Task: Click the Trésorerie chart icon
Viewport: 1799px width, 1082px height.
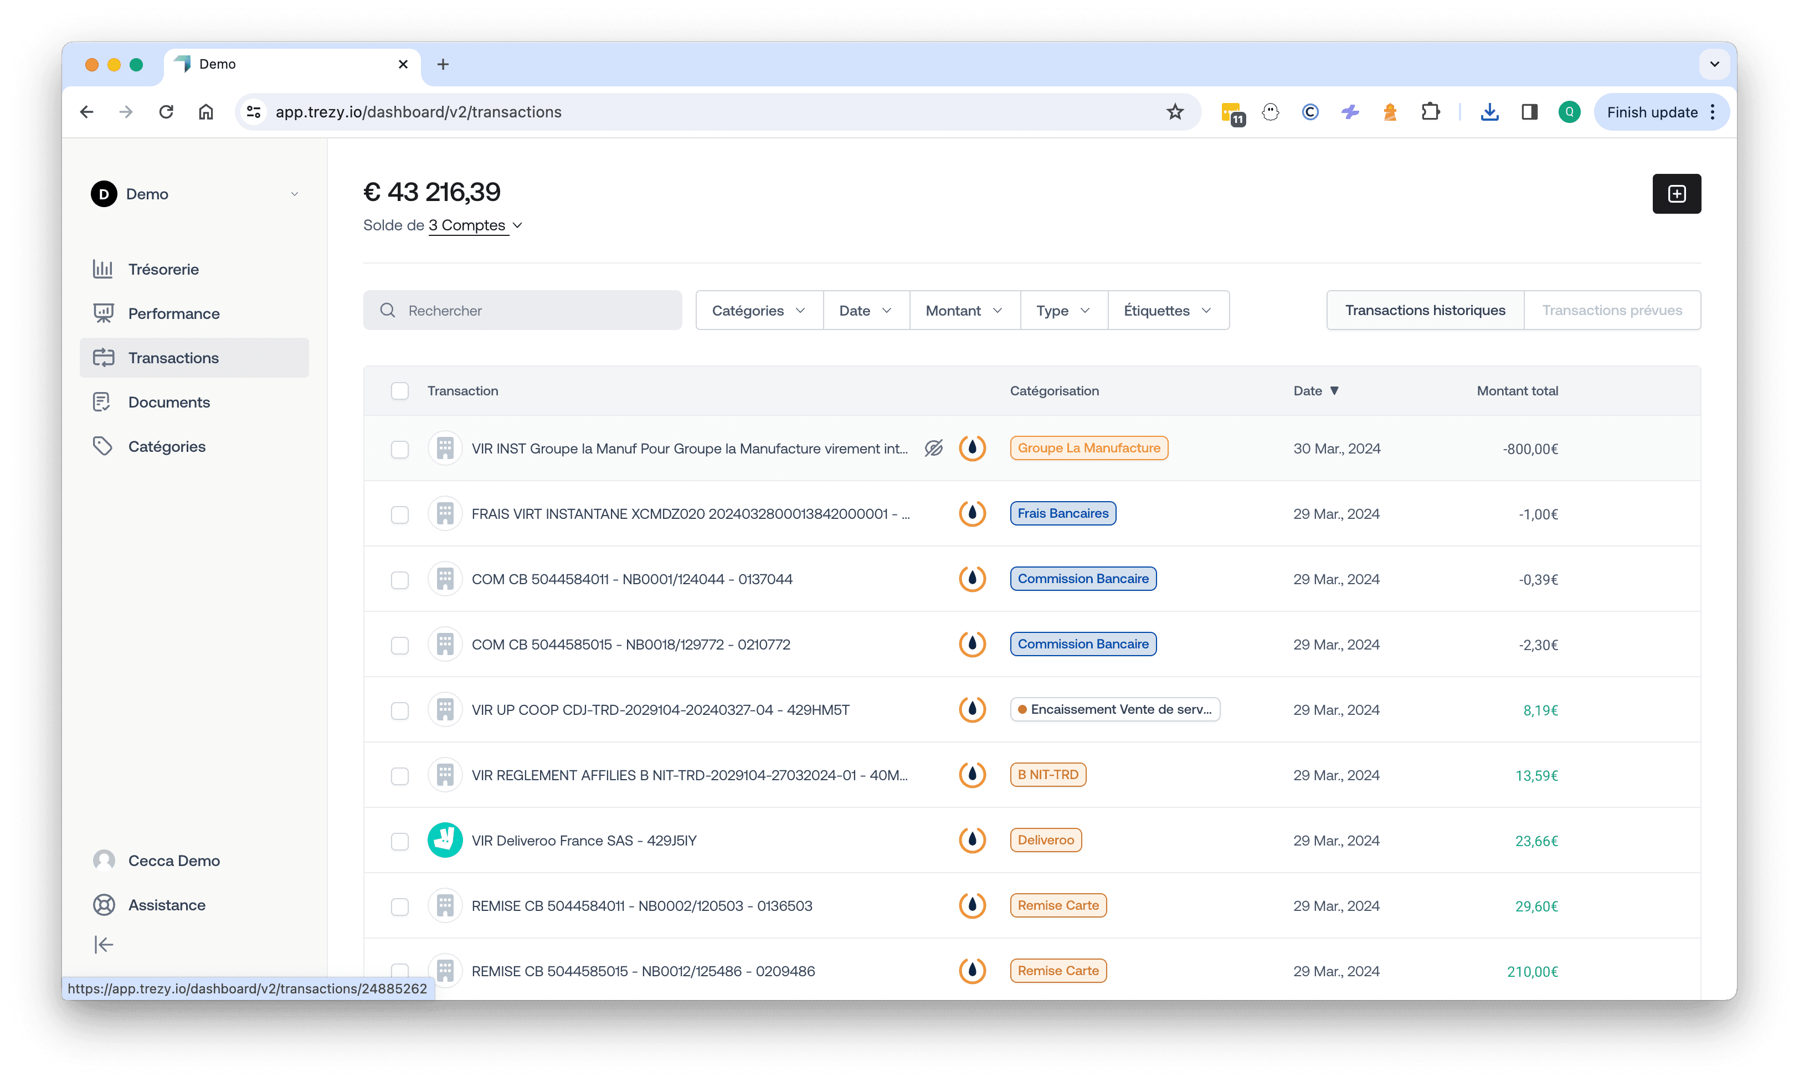Action: (103, 269)
